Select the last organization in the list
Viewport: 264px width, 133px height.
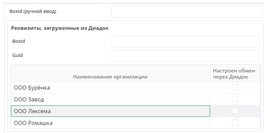(110, 123)
